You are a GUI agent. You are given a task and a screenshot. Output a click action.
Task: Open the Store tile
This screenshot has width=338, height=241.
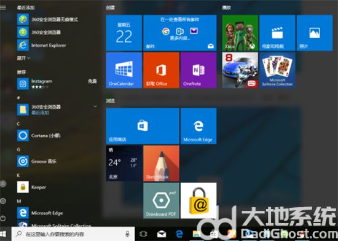click(143, 126)
